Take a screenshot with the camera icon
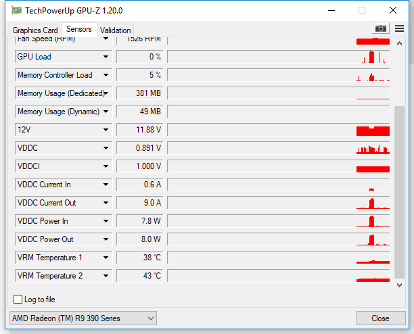 [x=380, y=28]
